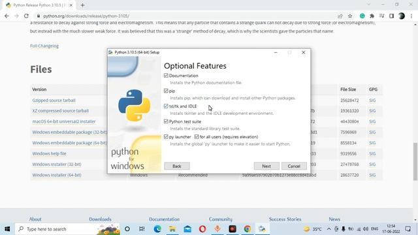Open Windows embeddable package (64-bit) link
The width and height of the screenshot is (418, 235).
[70, 143]
